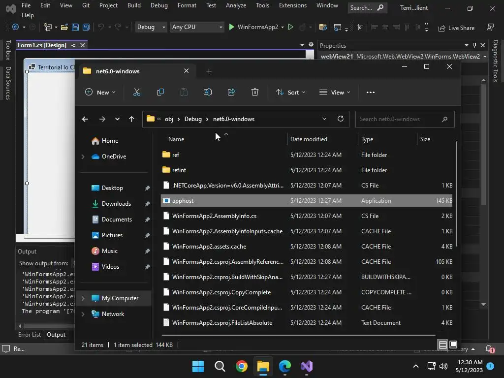Screen dimensions: 504x378
Task: Open the Extensions menu
Action: click(x=293, y=5)
